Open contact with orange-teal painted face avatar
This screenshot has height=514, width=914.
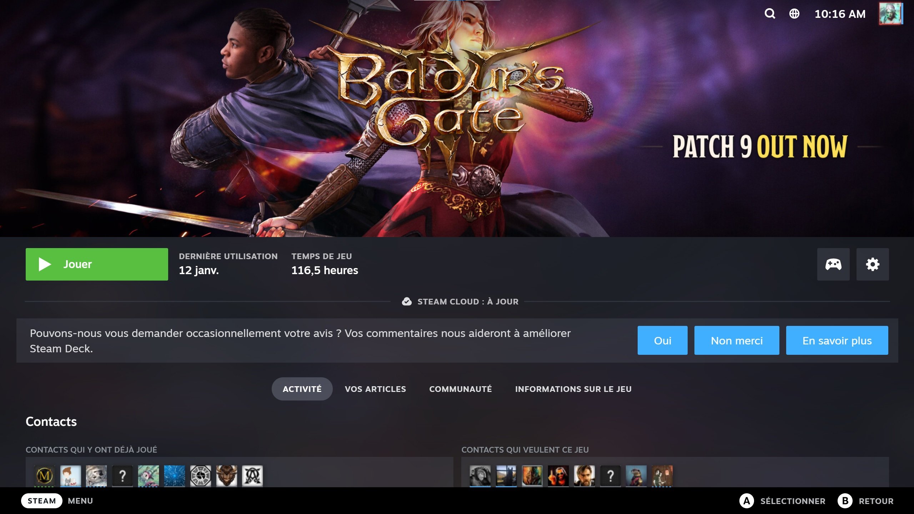point(532,476)
